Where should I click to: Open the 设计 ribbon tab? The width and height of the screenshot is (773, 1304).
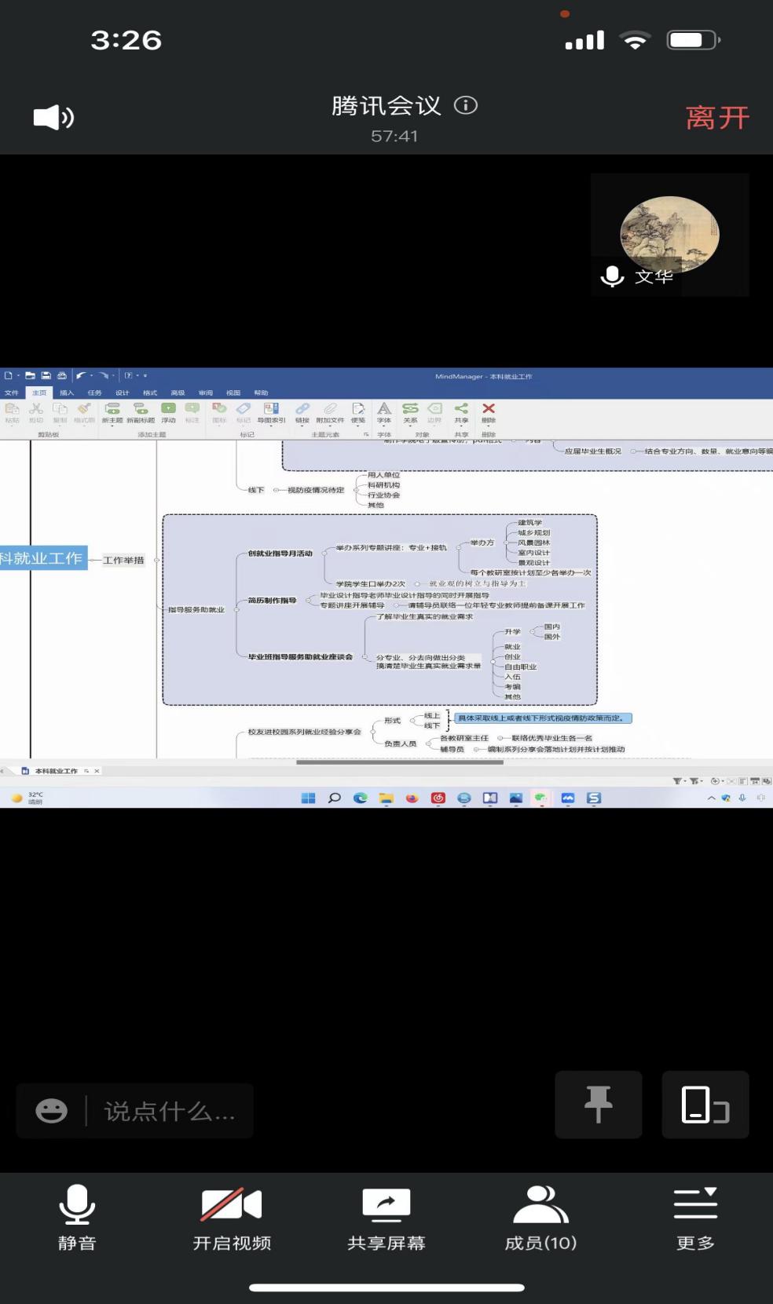click(122, 393)
